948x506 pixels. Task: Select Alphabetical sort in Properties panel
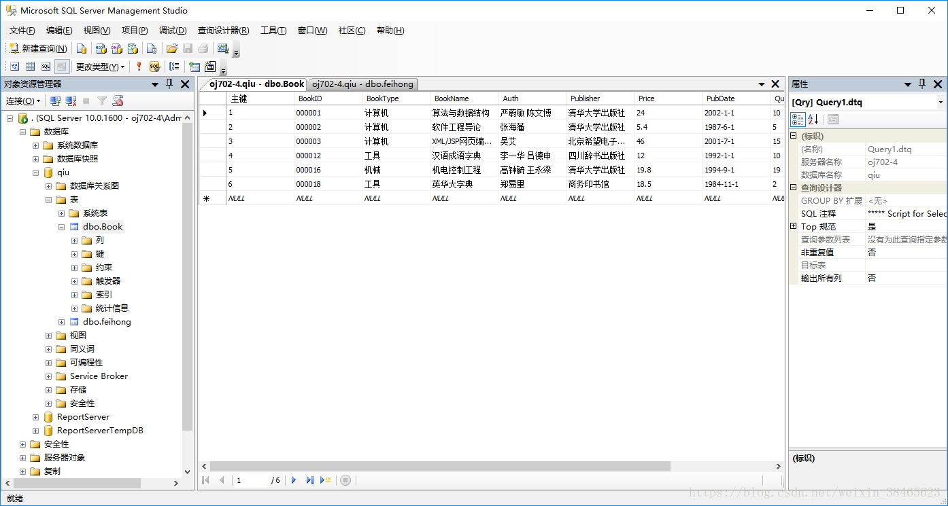pos(813,120)
